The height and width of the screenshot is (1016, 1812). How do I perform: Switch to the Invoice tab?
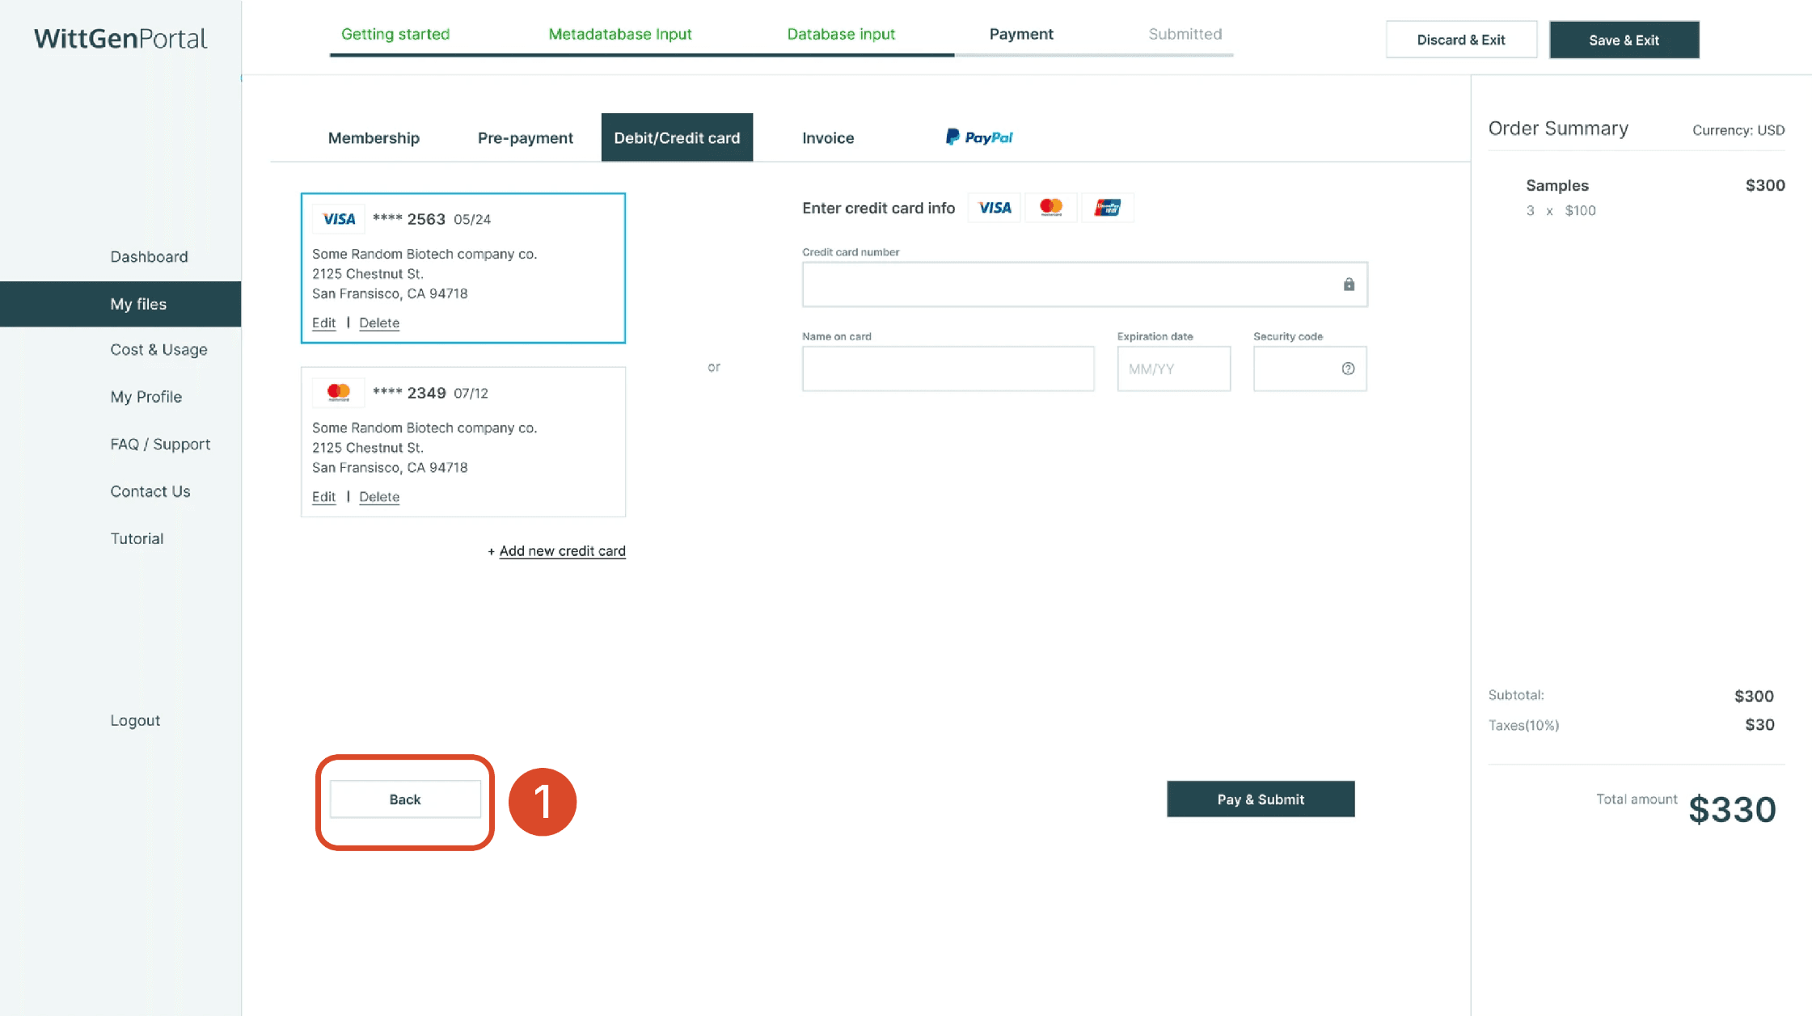pyautogui.click(x=827, y=138)
